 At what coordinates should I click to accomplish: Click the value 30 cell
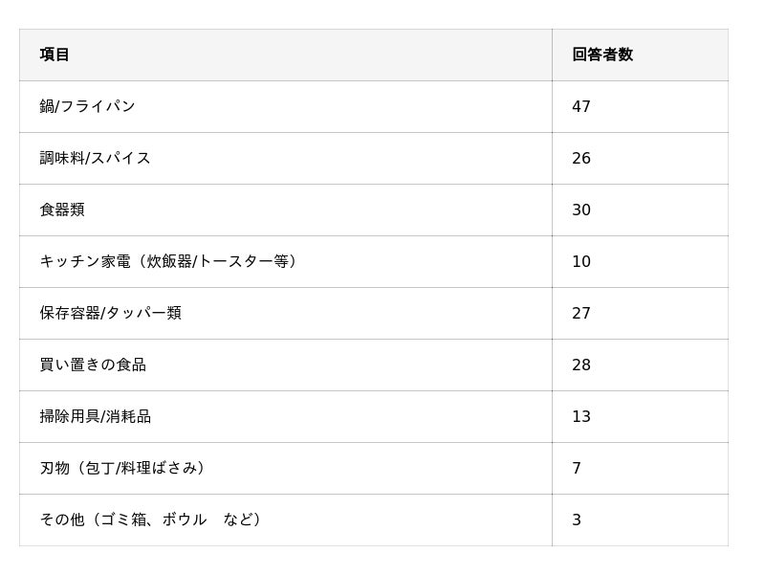click(581, 210)
